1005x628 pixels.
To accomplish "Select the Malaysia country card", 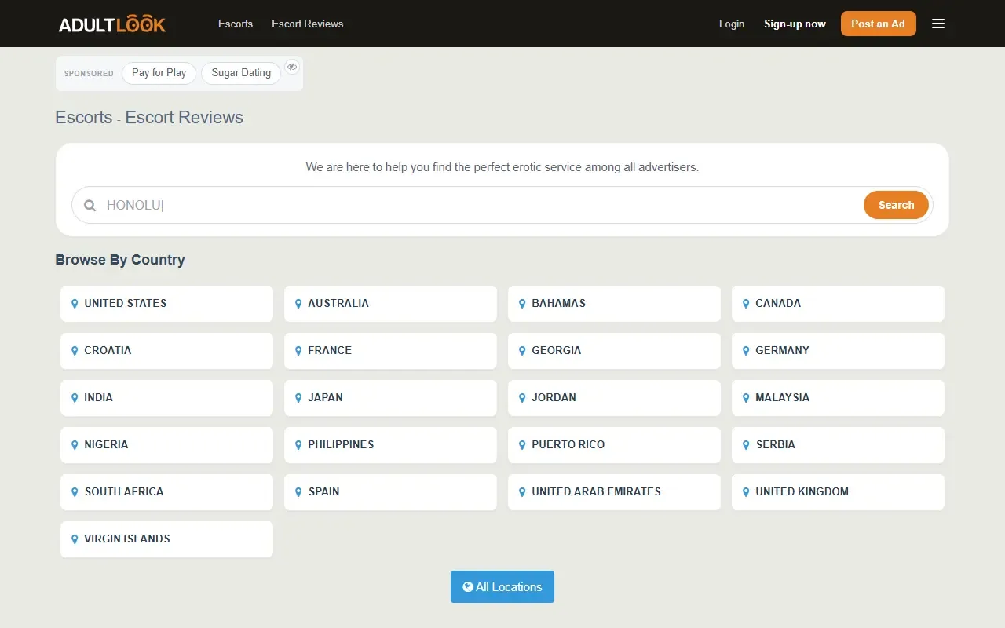I will (838, 398).
